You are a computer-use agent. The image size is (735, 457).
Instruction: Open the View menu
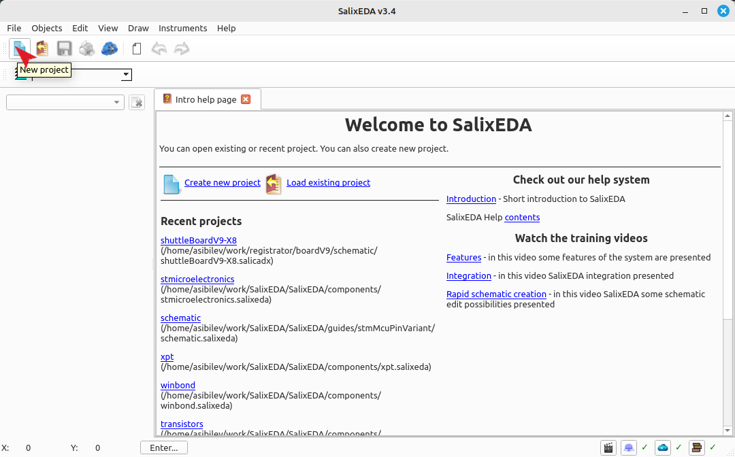(108, 28)
